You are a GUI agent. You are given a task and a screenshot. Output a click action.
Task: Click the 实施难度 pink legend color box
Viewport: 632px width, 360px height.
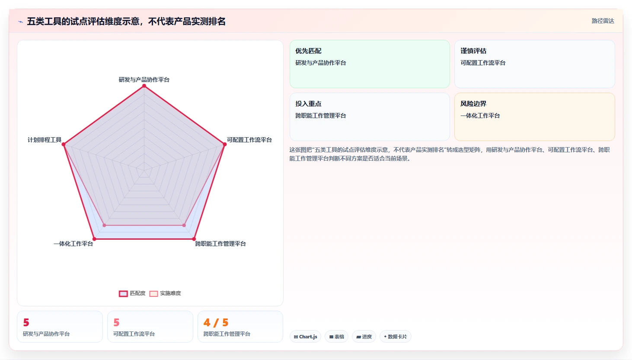tap(153, 294)
